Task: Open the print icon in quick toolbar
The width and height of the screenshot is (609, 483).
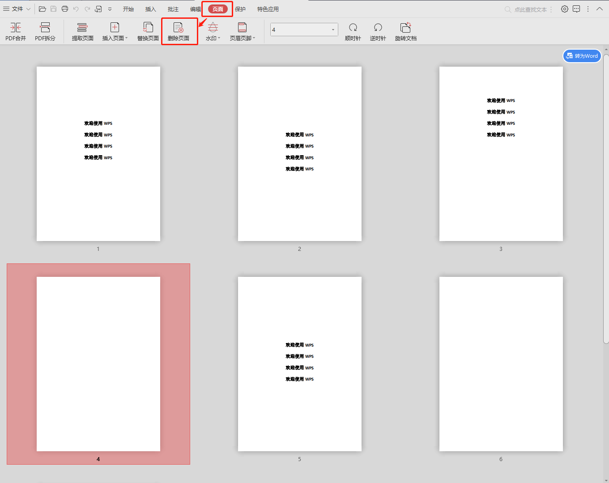Action: pos(65,9)
